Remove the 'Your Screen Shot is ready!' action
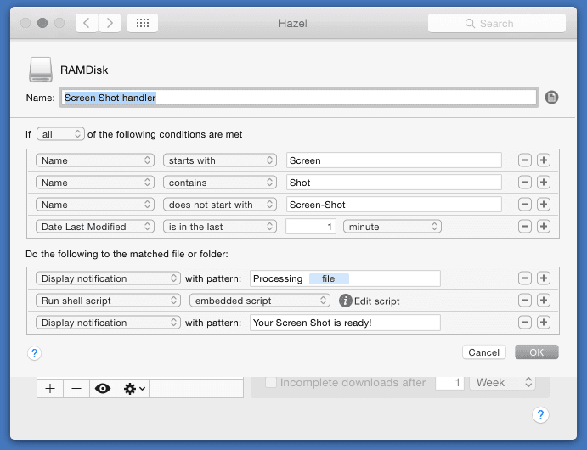The height and width of the screenshot is (450, 587). pyautogui.click(x=525, y=322)
